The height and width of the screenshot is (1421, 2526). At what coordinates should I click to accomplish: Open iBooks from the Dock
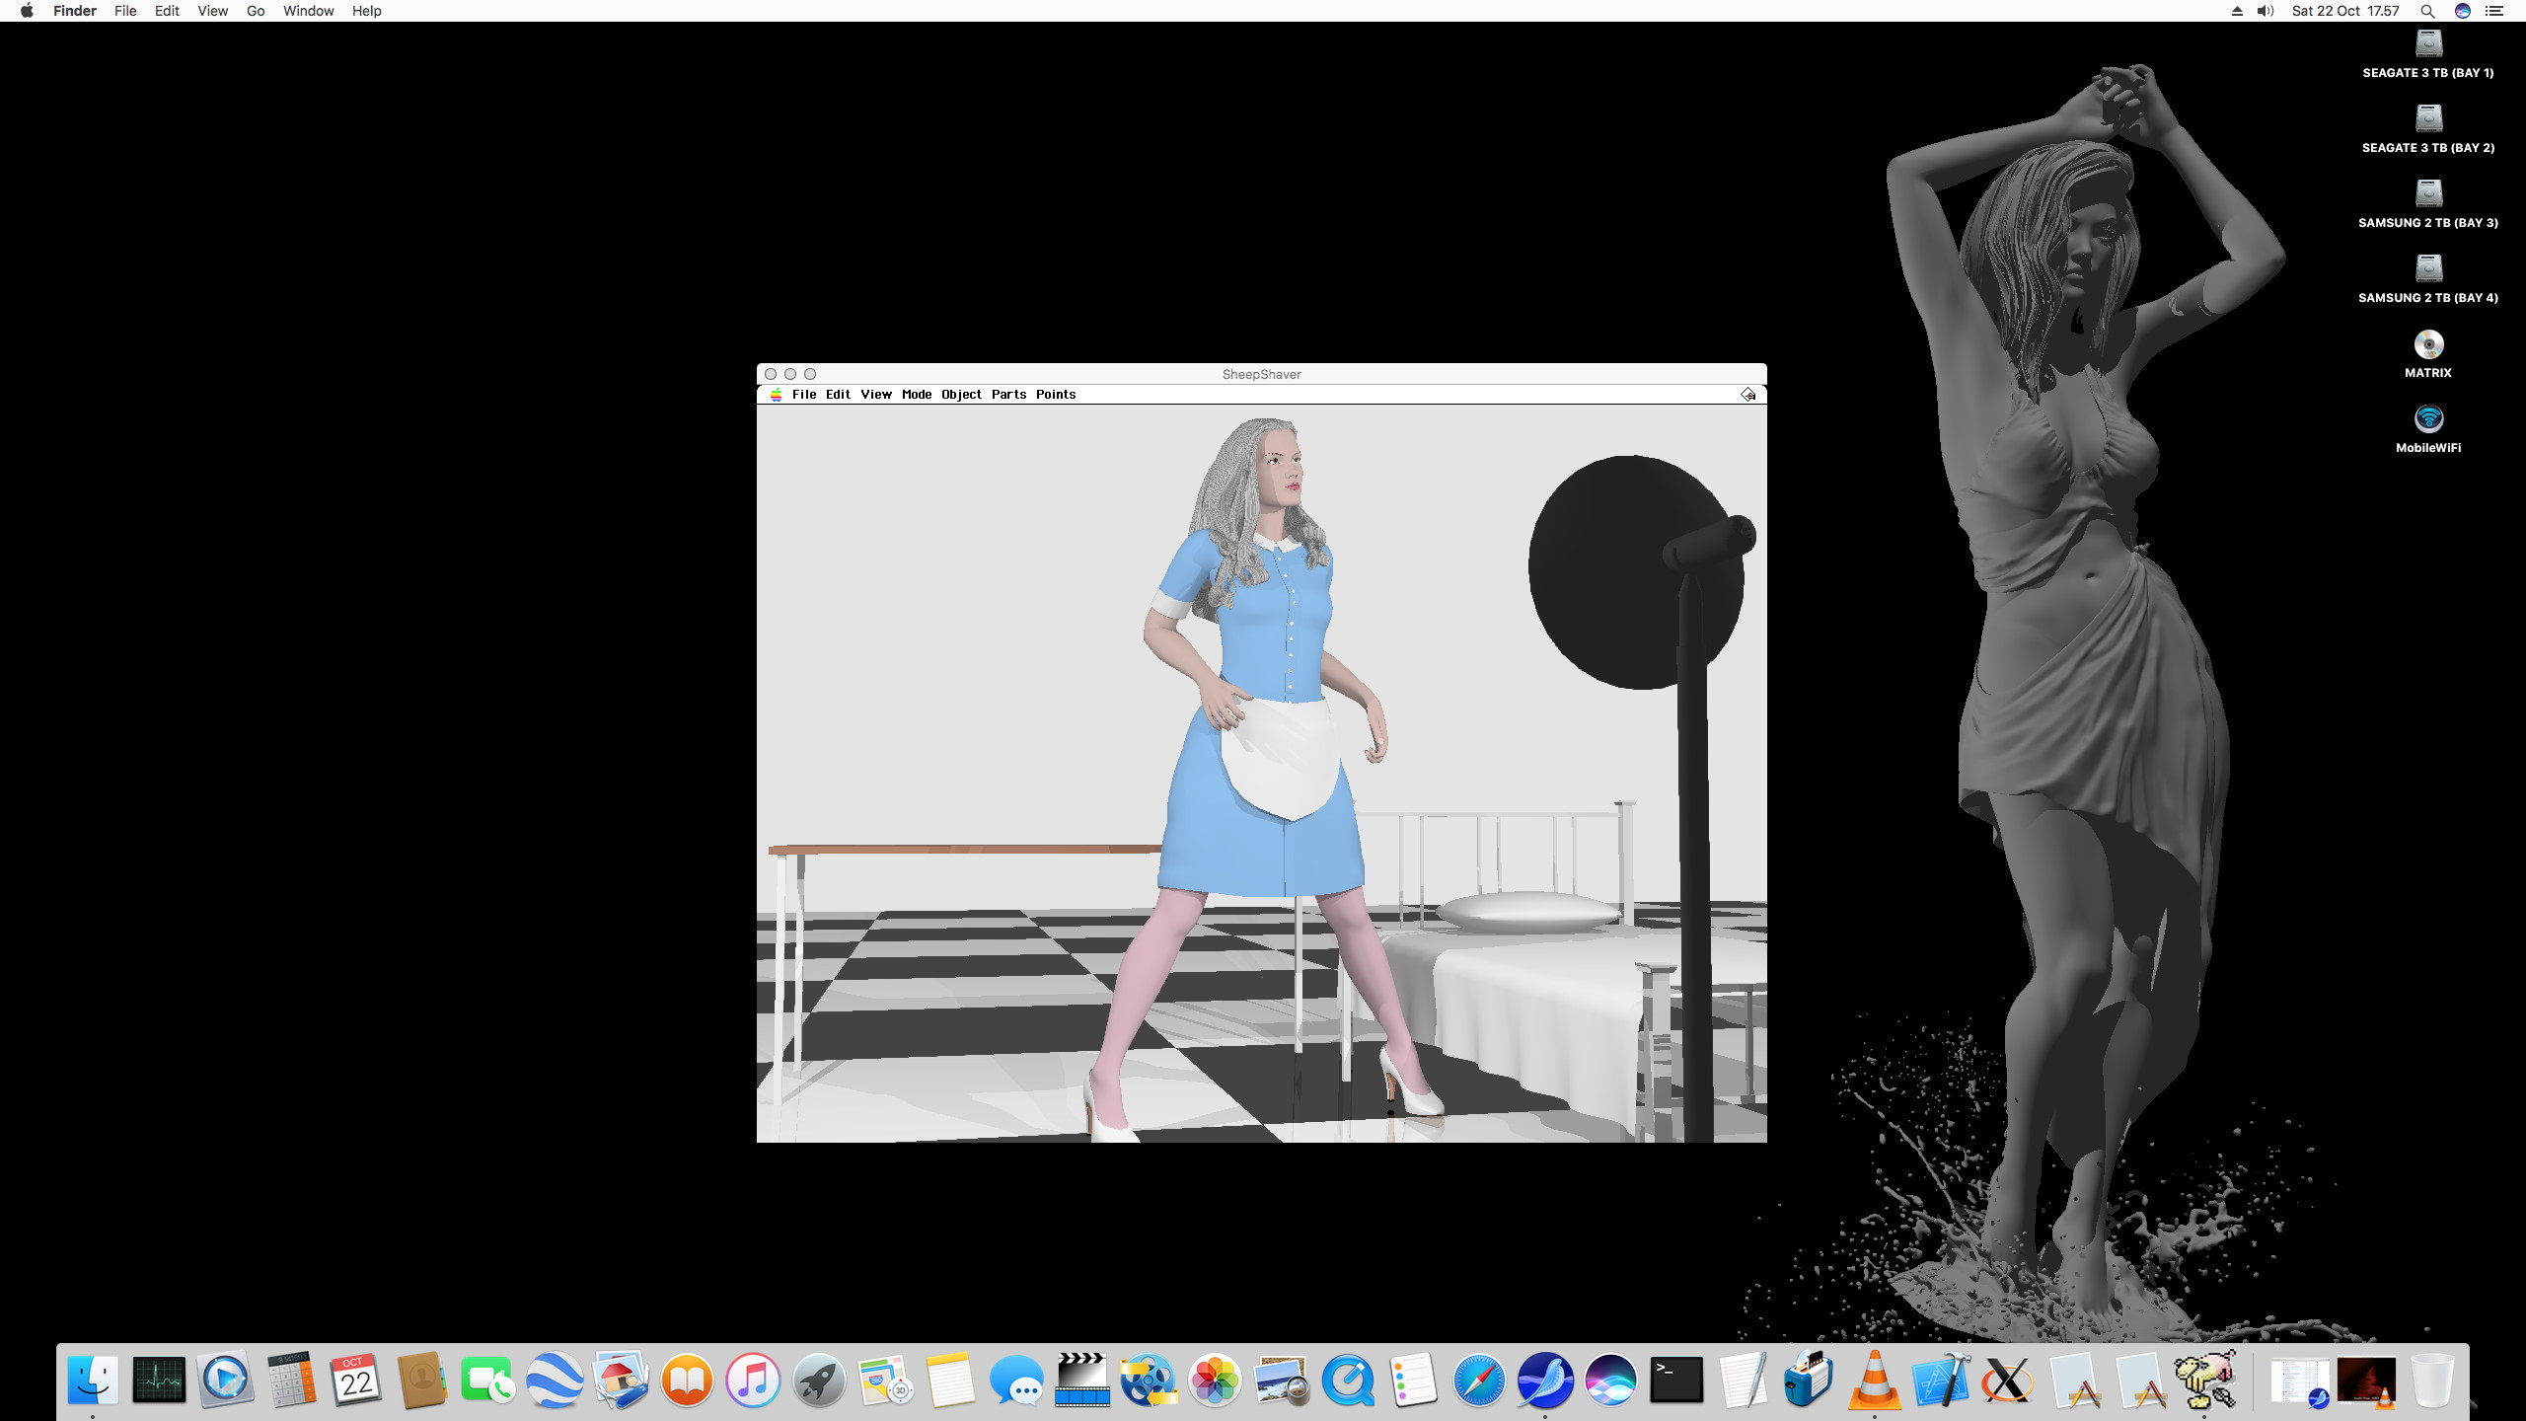click(x=687, y=1380)
